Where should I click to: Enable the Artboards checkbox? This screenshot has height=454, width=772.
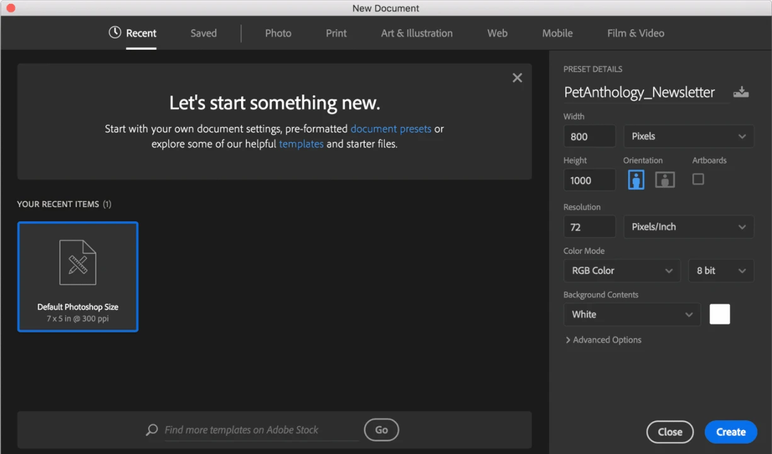tap(698, 179)
